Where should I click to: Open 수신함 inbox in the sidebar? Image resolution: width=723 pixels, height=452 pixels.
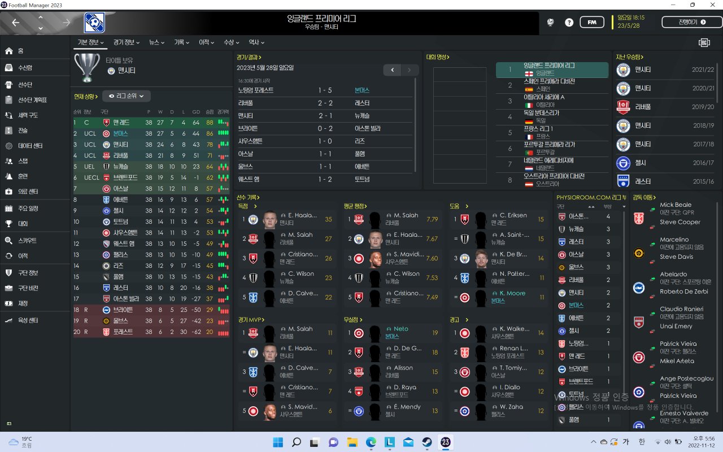pos(35,68)
